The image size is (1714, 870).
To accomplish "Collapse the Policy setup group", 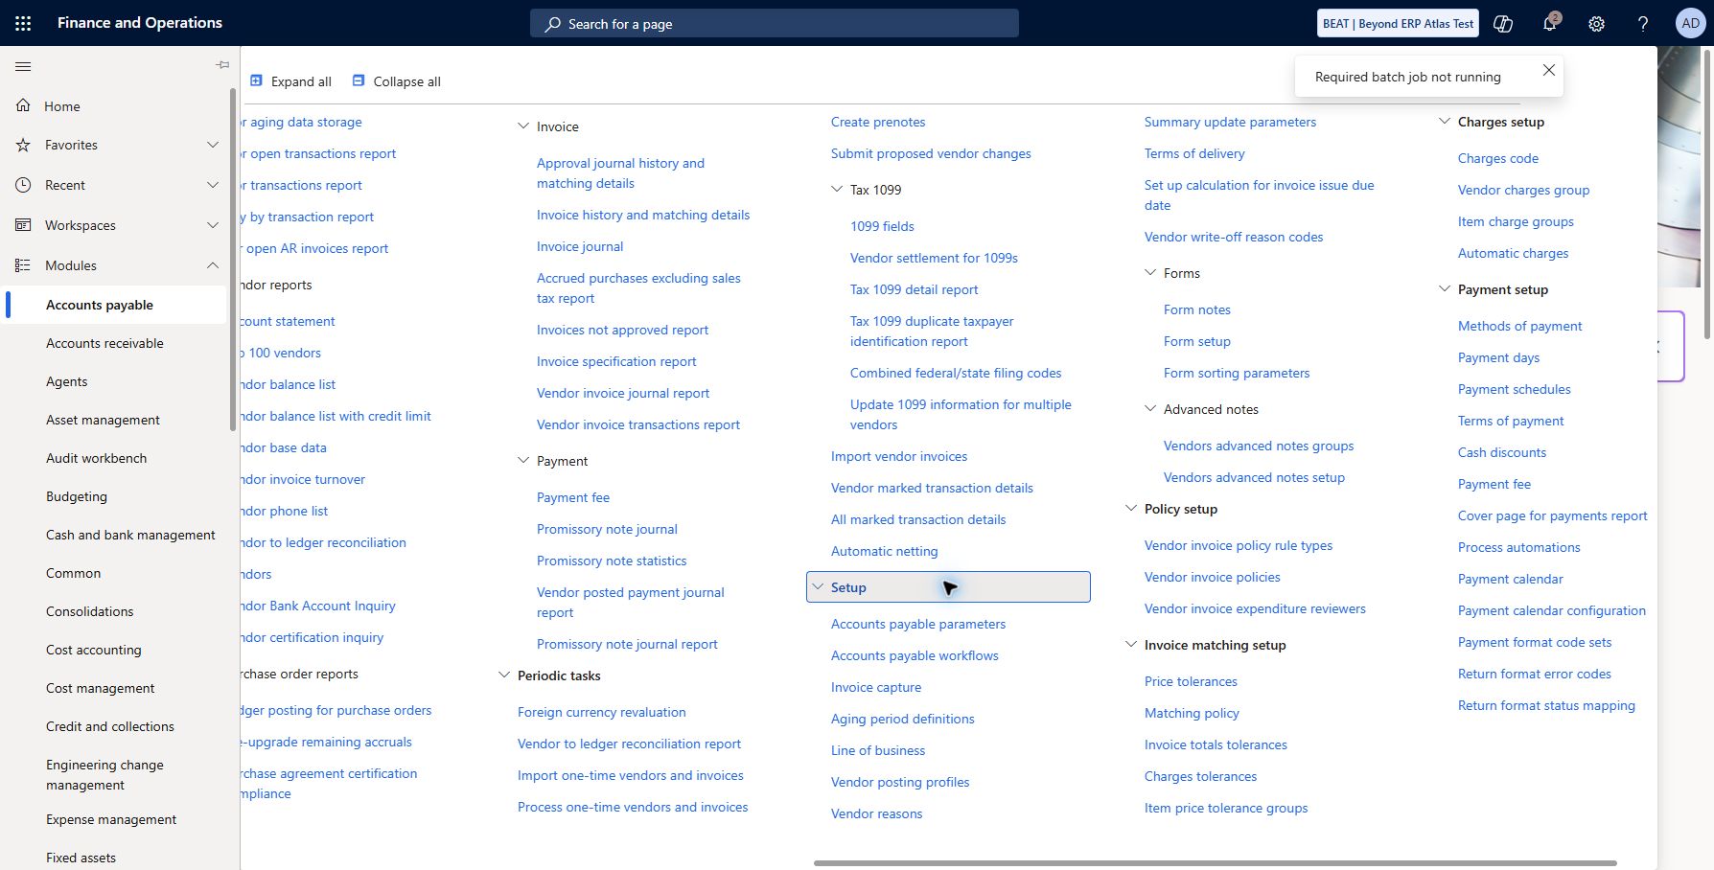I will tap(1131, 509).
